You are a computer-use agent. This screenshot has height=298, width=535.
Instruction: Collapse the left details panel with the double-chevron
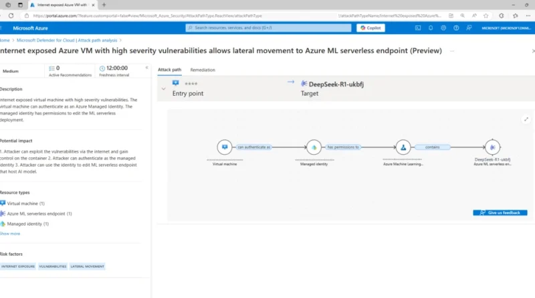point(146,68)
